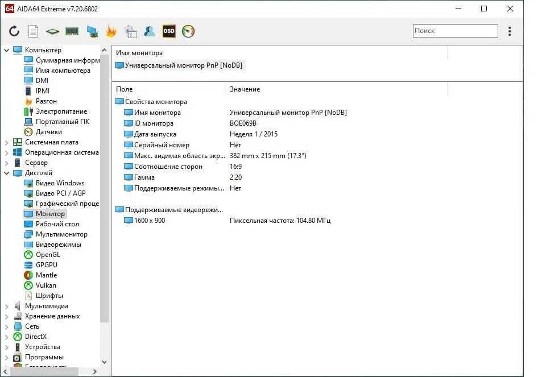Image resolution: width=546 pixels, height=377 pixels.
Task: Open the Разгон tree item
Action: pyautogui.click(x=40, y=101)
